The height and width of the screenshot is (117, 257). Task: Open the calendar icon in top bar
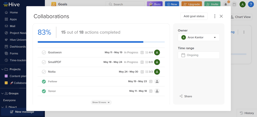coord(234,4)
